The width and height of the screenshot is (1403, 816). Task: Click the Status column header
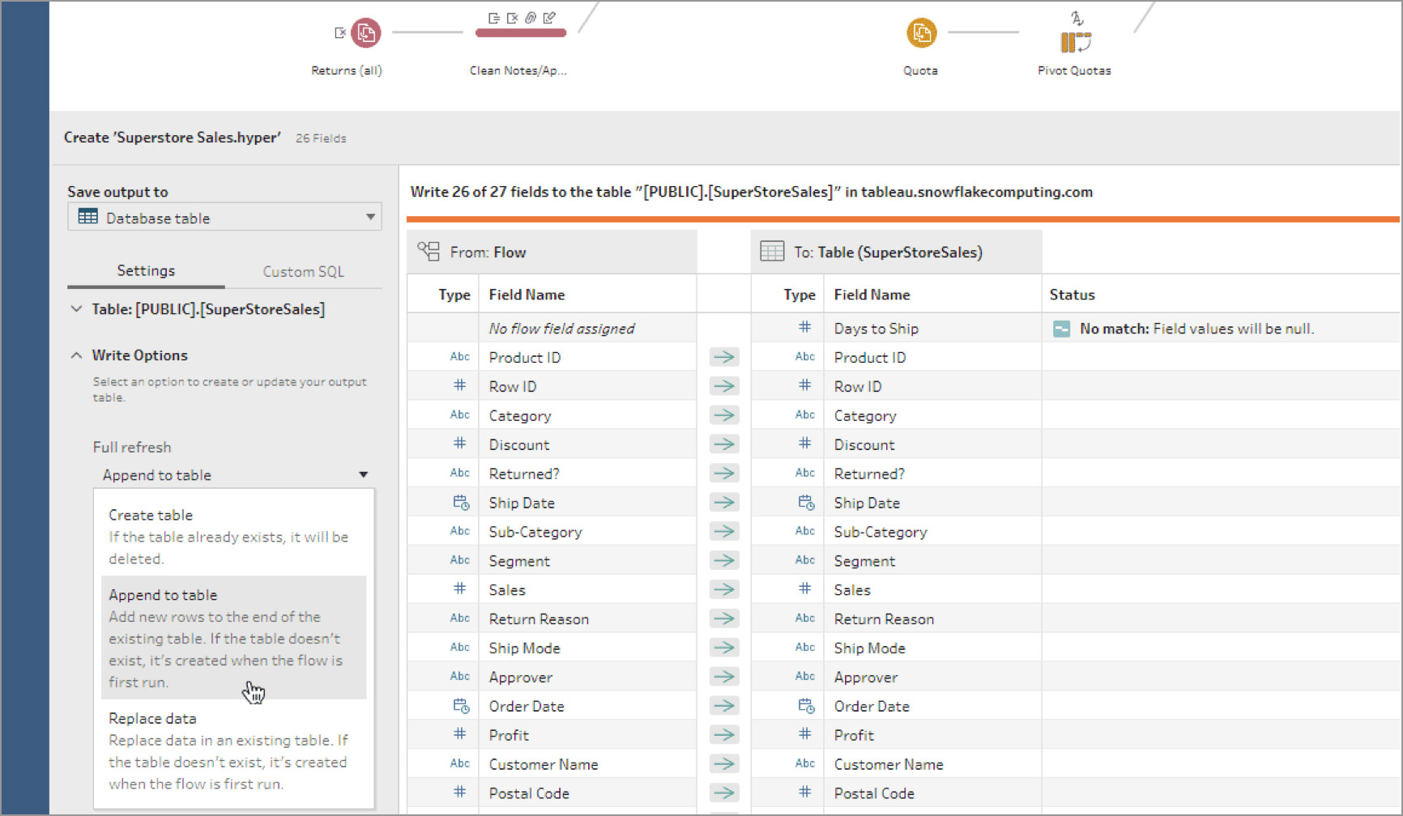click(1073, 295)
